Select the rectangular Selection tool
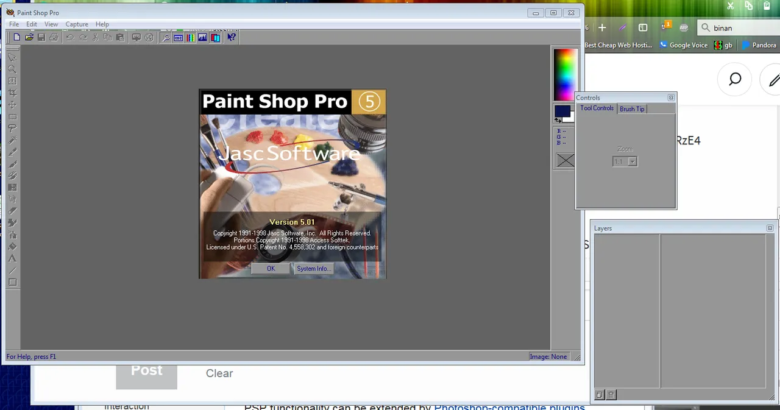The width and height of the screenshot is (780, 410). (12, 116)
